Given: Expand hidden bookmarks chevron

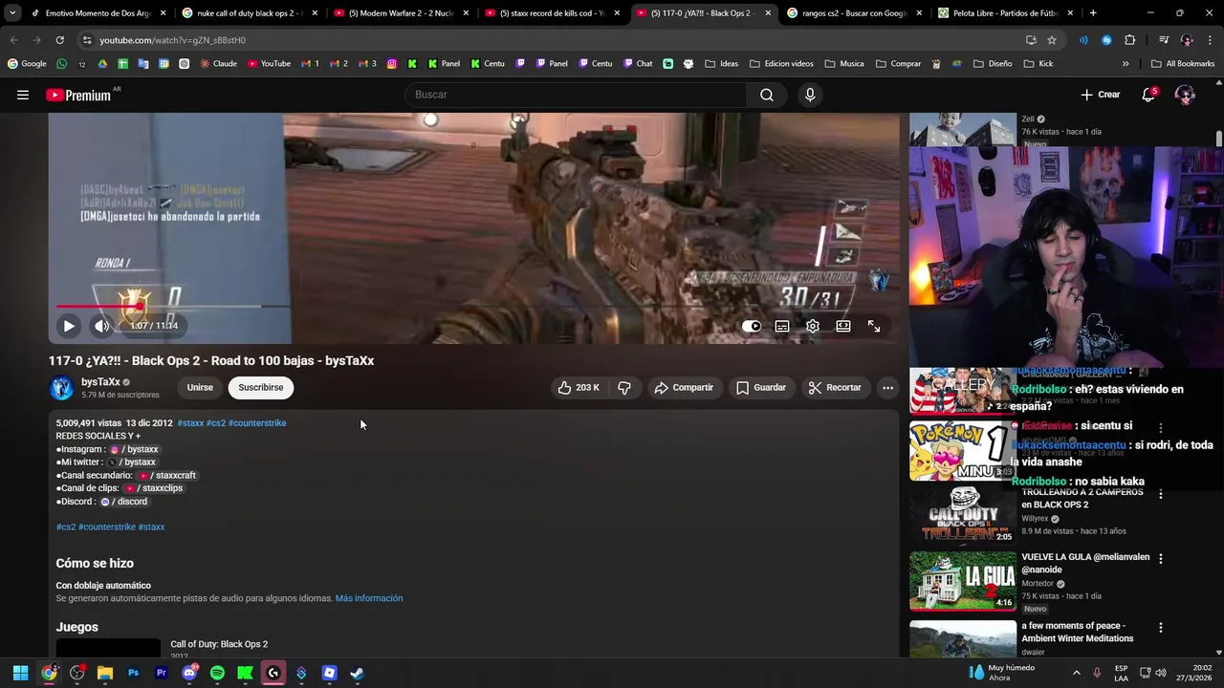Looking at the screenshot, I should pos(1126,64).
